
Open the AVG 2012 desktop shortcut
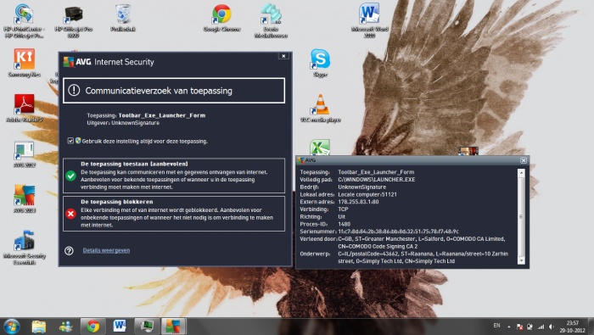(25, 154)
